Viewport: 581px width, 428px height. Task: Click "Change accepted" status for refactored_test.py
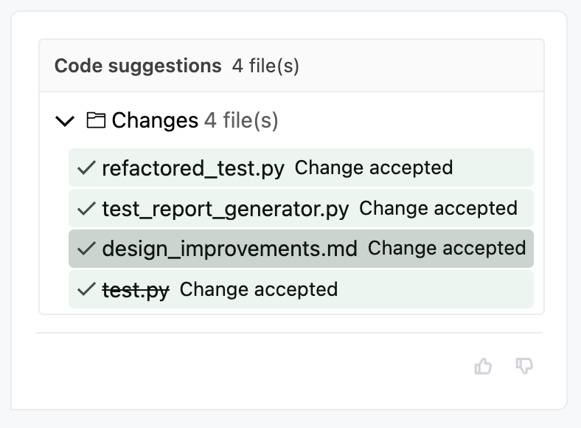click(374, 168)
